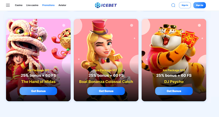Click the Ice Package №1 label
The height and width of the screenshot is (117, 219).
(38, 70)
